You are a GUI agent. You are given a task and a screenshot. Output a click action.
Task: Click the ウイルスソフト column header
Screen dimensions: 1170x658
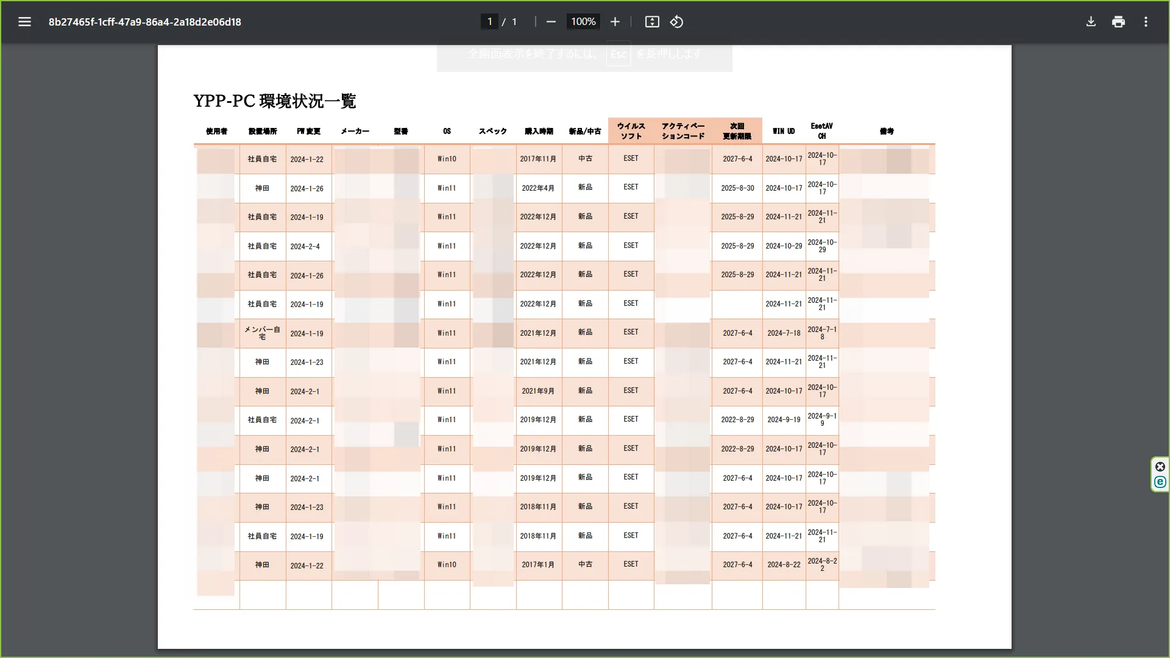coord(631,131)
